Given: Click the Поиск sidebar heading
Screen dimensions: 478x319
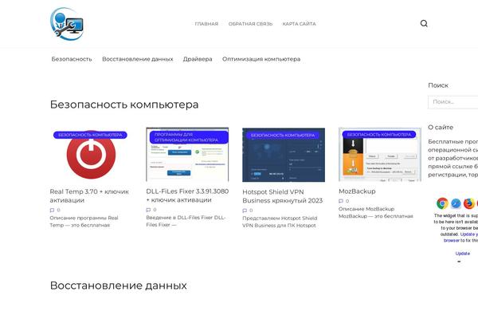Looking at the screenshot, I should click(438, 85).
